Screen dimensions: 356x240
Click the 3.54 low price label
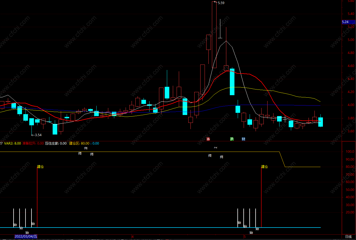tap(38, 135)
